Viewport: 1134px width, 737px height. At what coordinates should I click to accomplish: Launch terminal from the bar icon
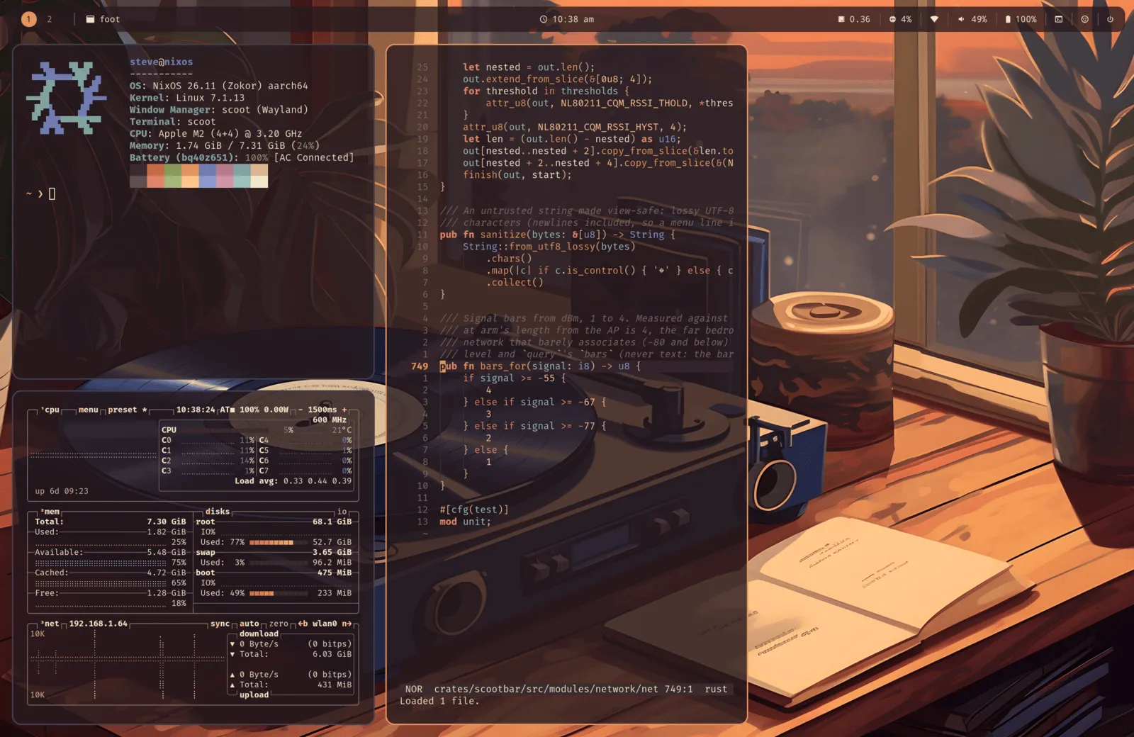click(x=1059, y=19)
